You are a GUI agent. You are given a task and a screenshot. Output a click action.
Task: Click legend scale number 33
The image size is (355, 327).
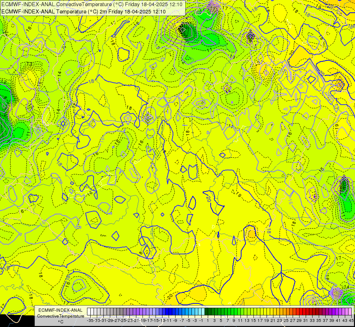[x=312, y=320]
